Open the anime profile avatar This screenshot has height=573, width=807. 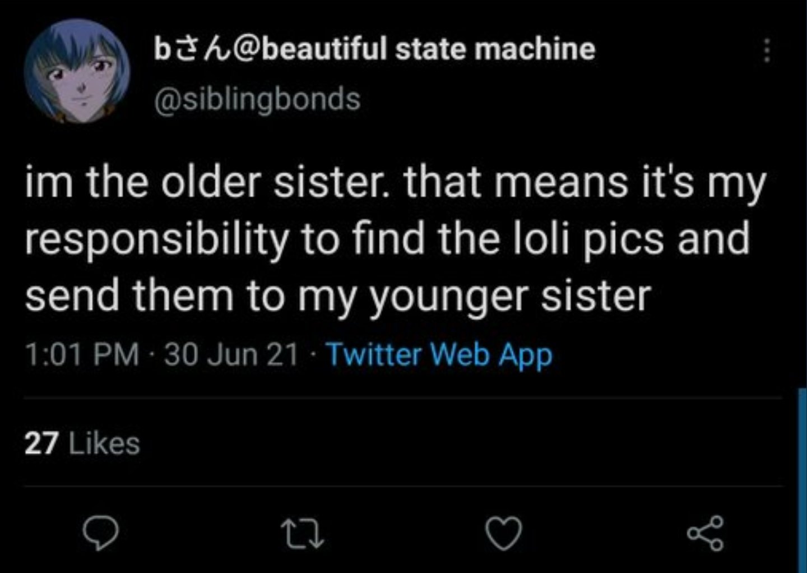pos(77,71)
